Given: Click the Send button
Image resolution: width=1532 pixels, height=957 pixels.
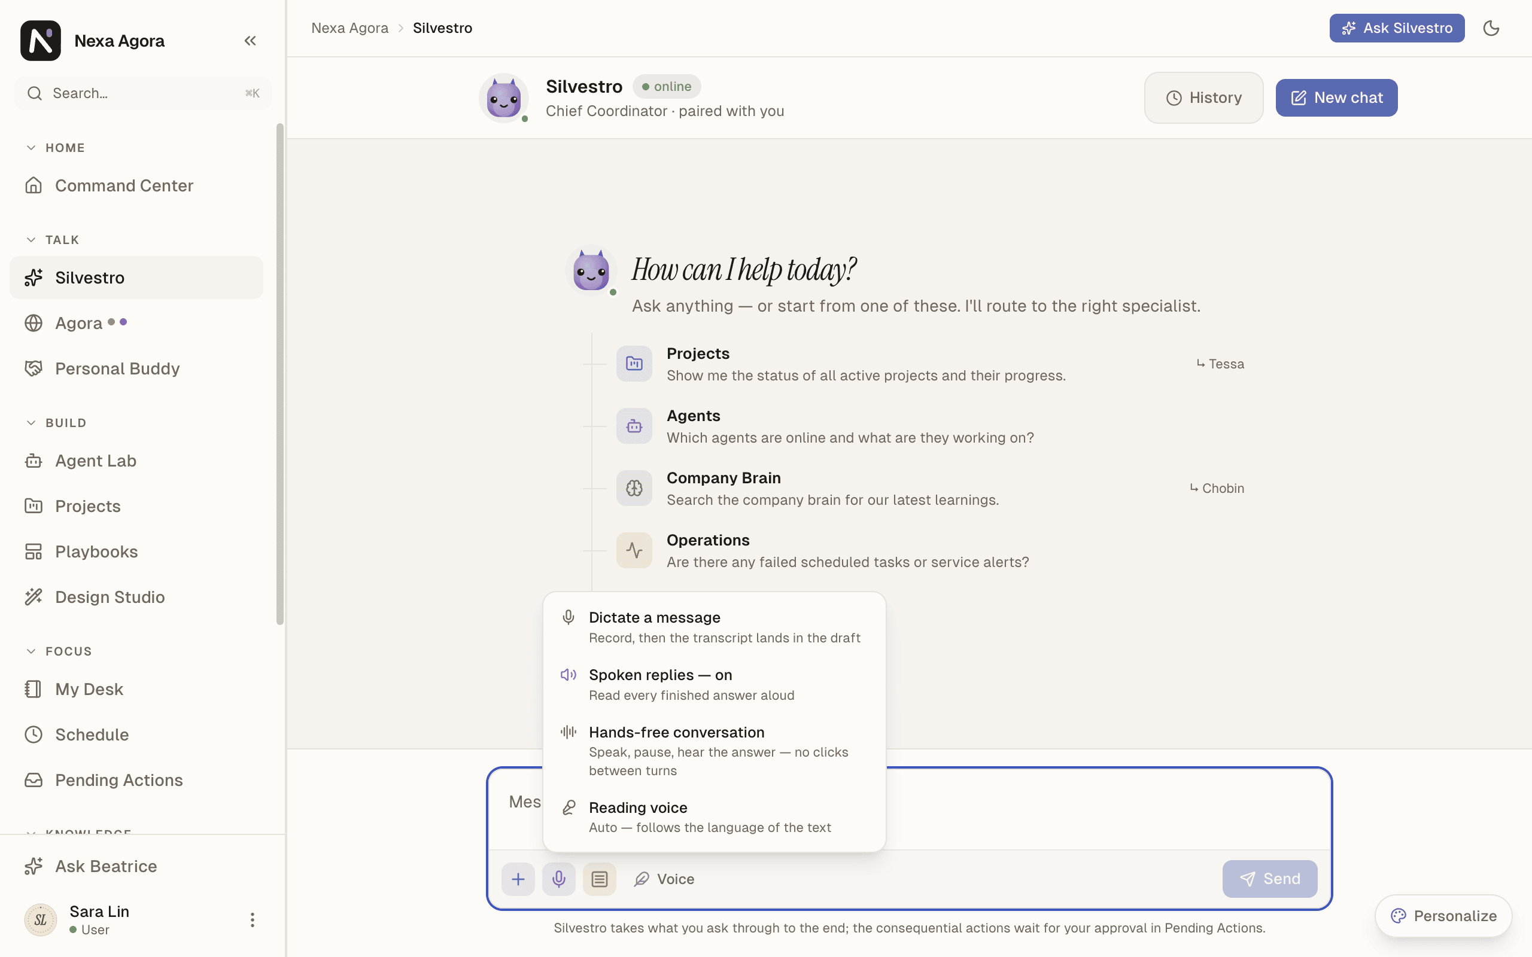Looking at the screenshot, I should (x=1269, y=879).
